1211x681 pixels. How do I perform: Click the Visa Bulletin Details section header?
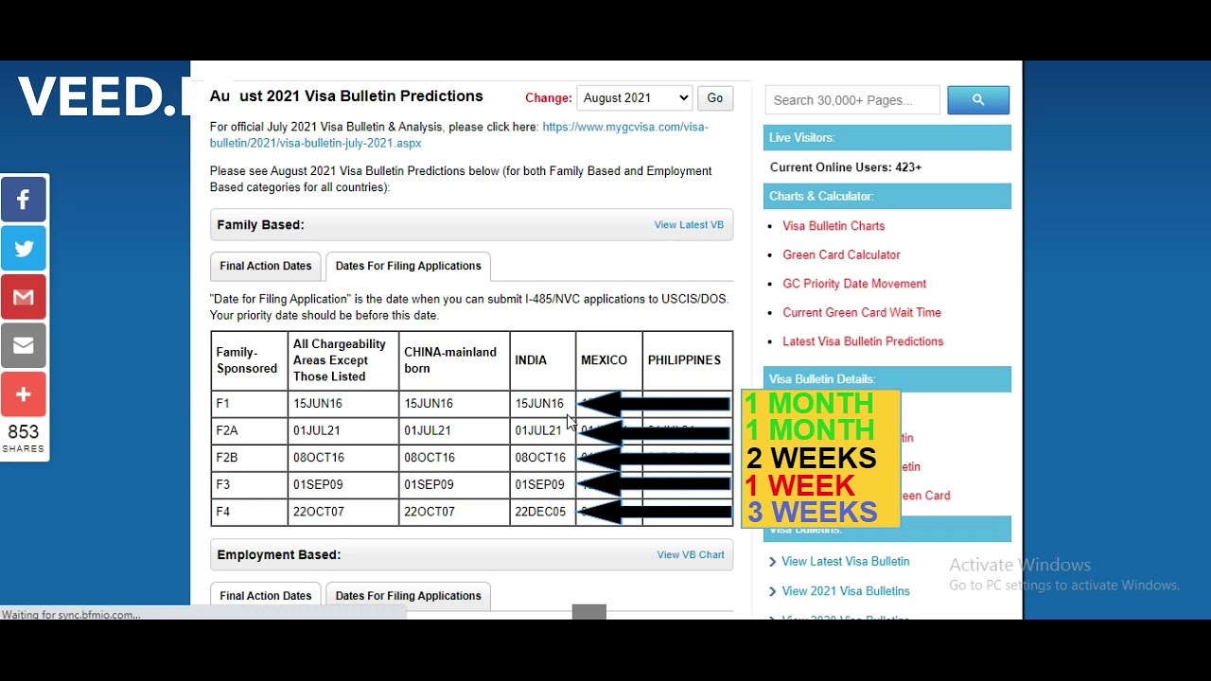pyautogui.click(x=887, y=379)
